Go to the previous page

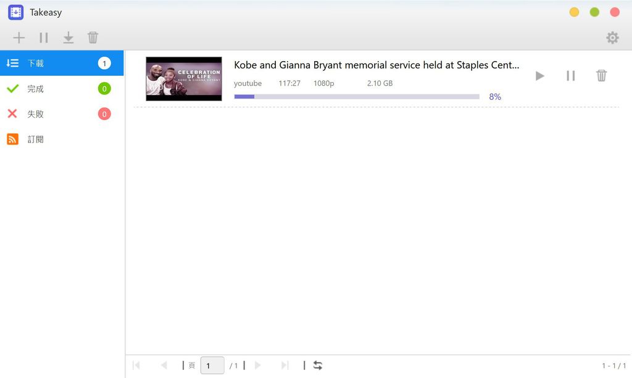tap(164, 366)
